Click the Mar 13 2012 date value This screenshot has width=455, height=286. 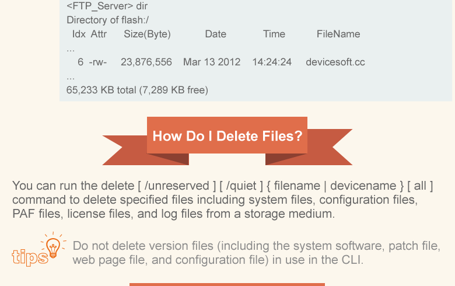[212, 62]
